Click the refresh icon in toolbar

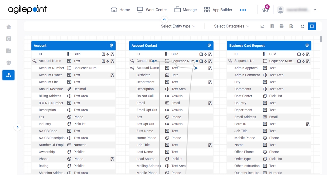click(302, 26)
